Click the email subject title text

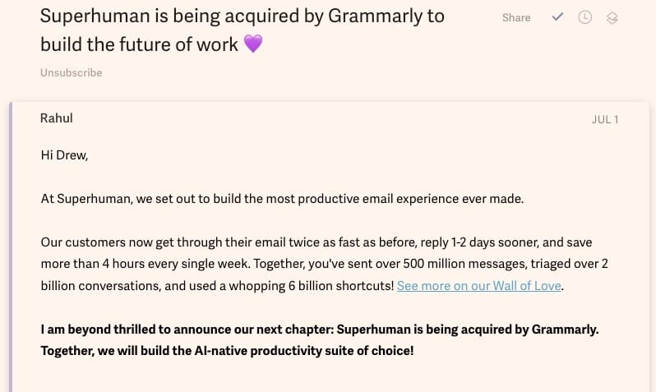pos(243,16)
